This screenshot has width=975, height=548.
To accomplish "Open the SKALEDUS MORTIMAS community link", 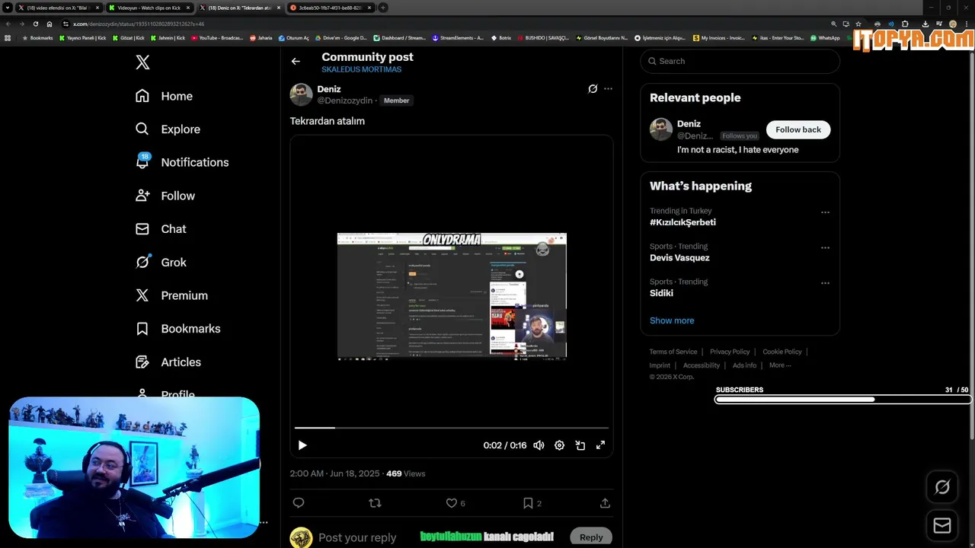I will [x=361, y=69].
